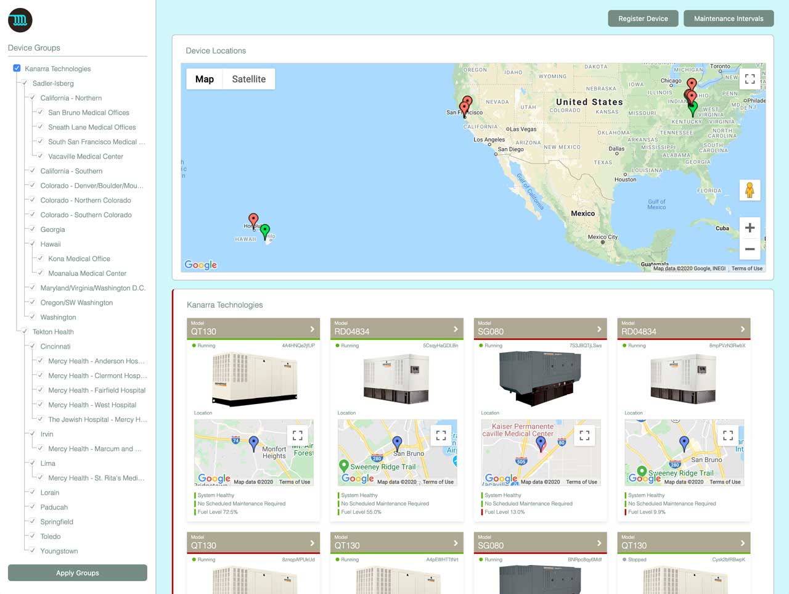789x594 pixels.
Task: Switch main map to Satellite view
Action: (249, 79)
